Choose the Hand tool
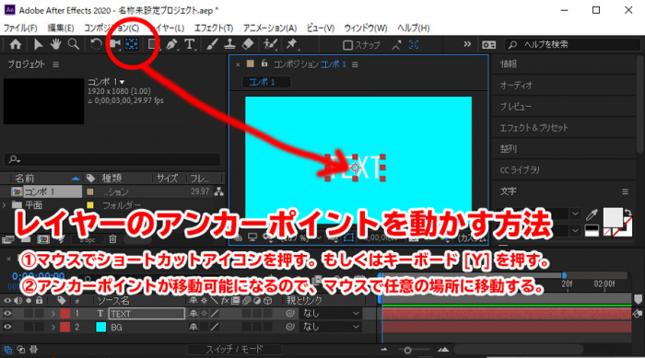Image resolution: width=645 pixels, height=358 pixels. 55,44
